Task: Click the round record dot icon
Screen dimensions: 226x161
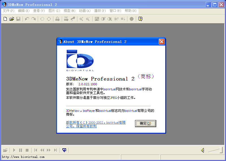Action: (x=132, y=19)
